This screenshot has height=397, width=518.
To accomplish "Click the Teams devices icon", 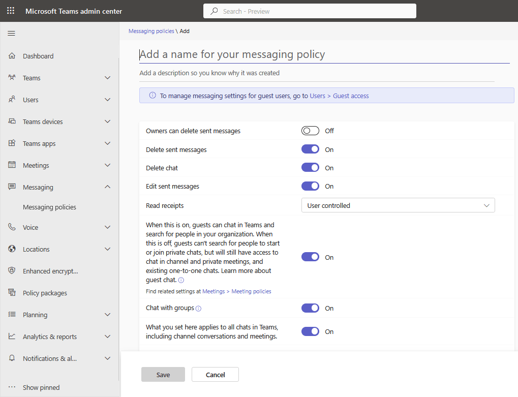I will (x=12, y=121).
